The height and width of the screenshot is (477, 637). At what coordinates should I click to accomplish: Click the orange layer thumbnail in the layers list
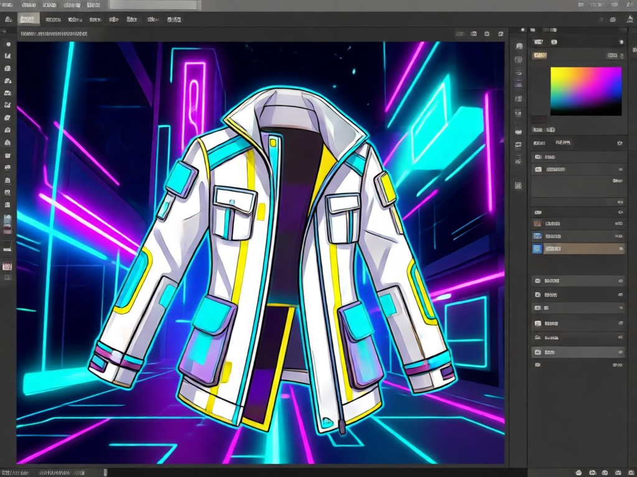coord(537,224)
